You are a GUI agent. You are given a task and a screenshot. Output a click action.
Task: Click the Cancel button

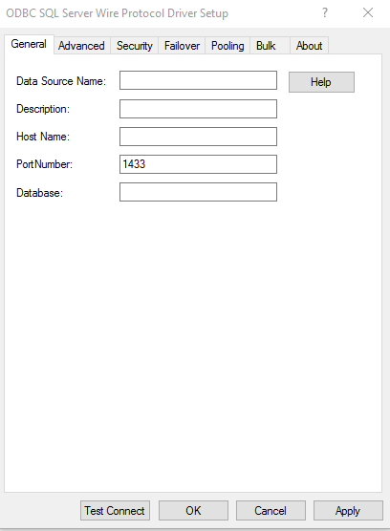click(271, 510)
